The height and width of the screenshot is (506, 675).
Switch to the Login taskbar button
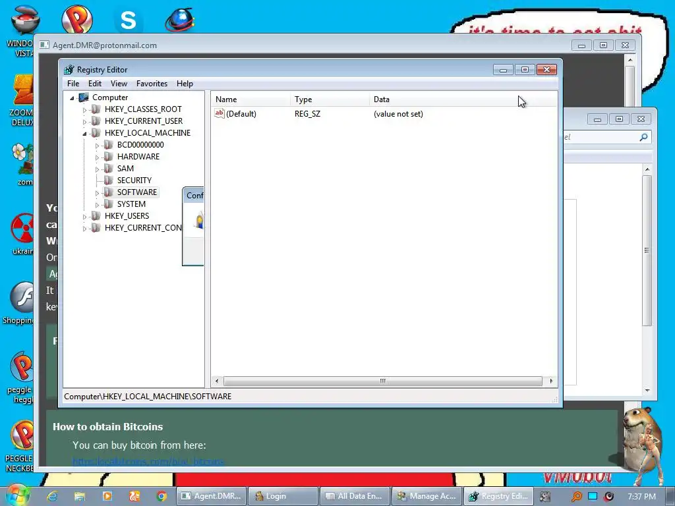[x=283, y=496]
